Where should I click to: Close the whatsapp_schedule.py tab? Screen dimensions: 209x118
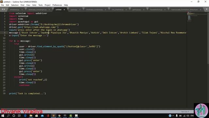click(x=105, y=10)
